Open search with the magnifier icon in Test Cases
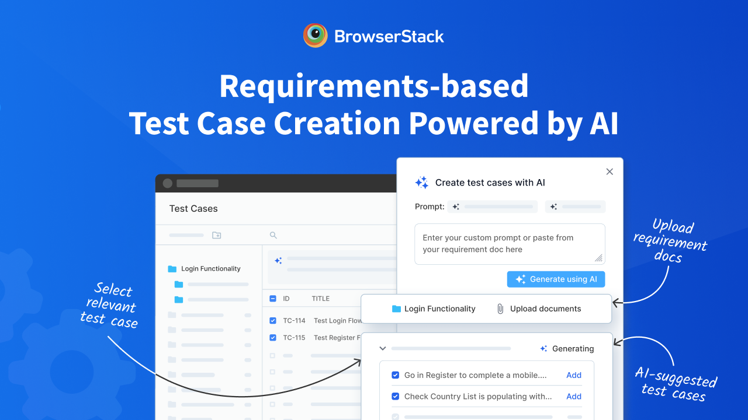 pyautogui.click(x=273, y=235)
